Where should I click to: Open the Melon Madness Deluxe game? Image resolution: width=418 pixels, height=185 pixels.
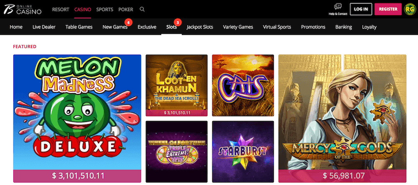(77, 112)
